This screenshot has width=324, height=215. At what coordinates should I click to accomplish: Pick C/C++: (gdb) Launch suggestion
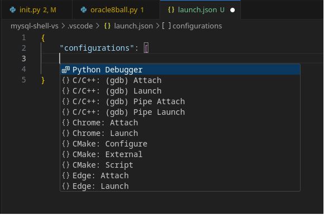180,91
